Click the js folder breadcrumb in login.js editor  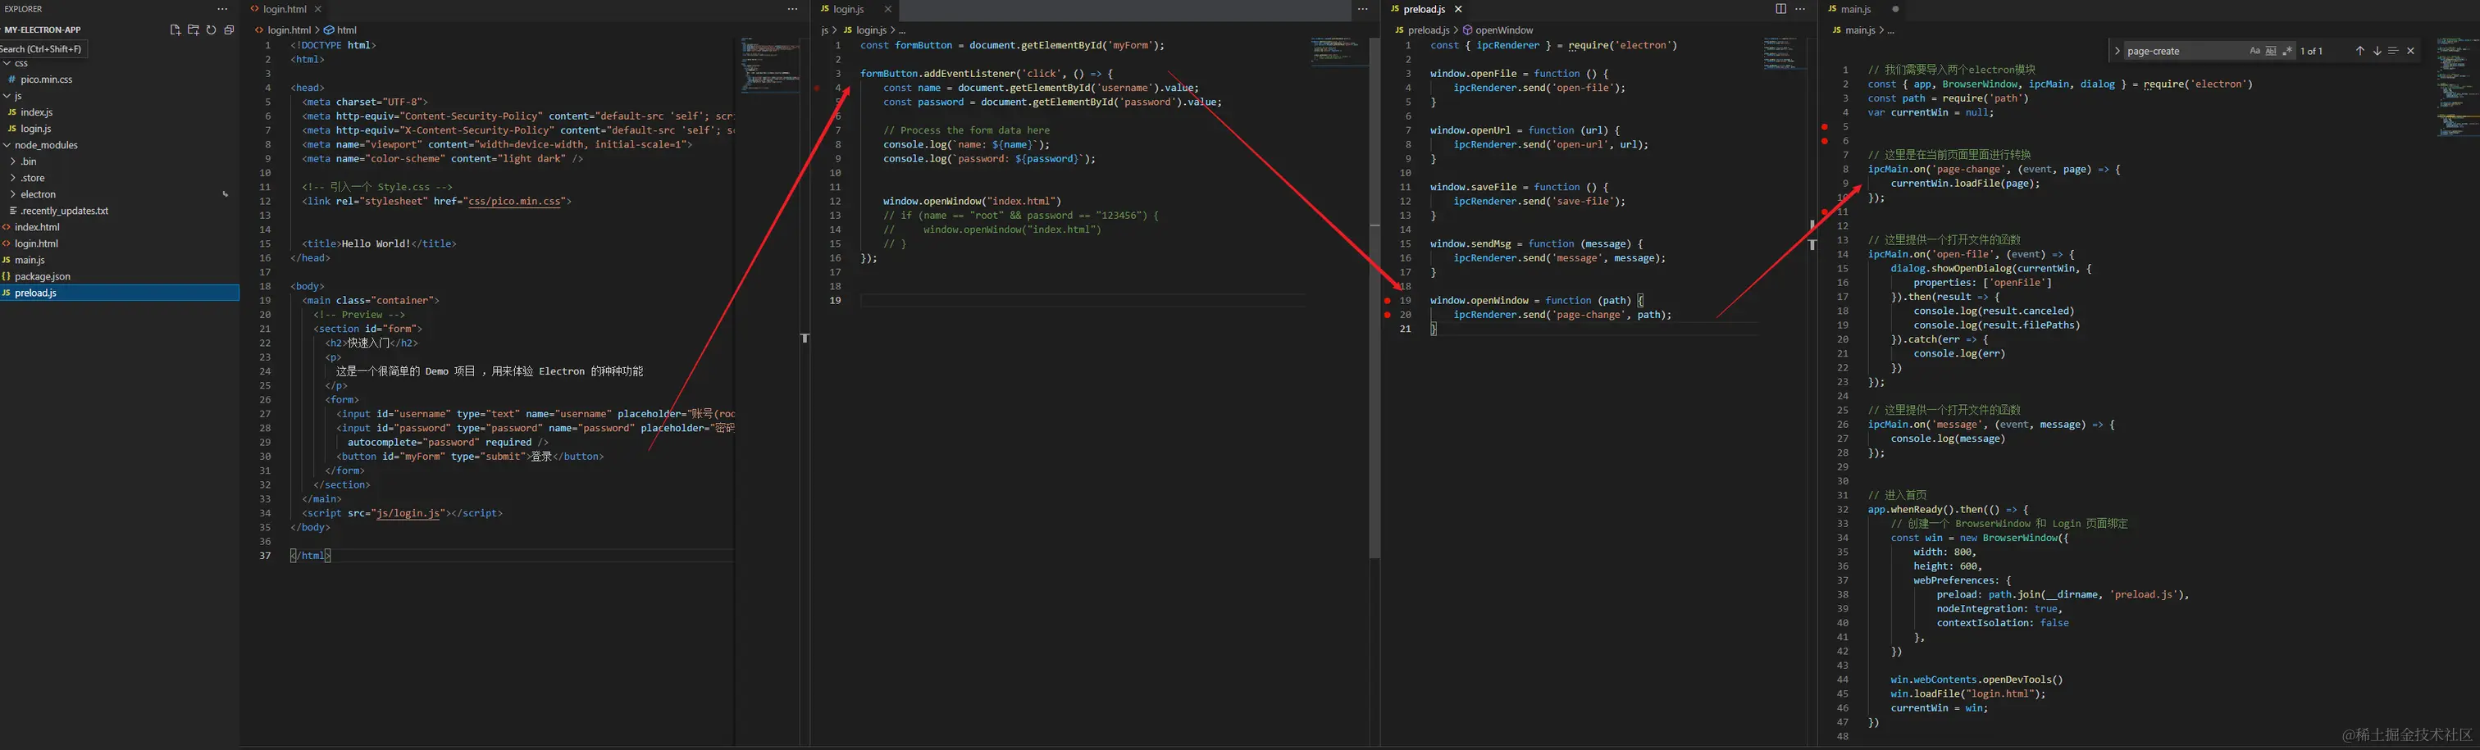pos(824,30)
